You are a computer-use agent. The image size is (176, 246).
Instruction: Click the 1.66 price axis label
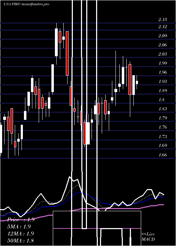click(x=163, y=155)
